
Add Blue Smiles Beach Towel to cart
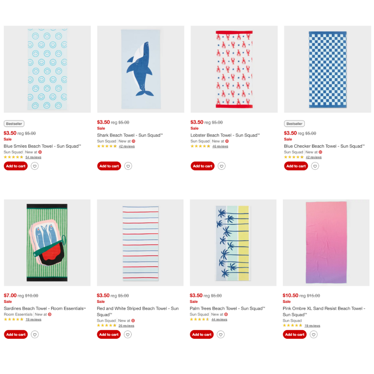point(16,166)
